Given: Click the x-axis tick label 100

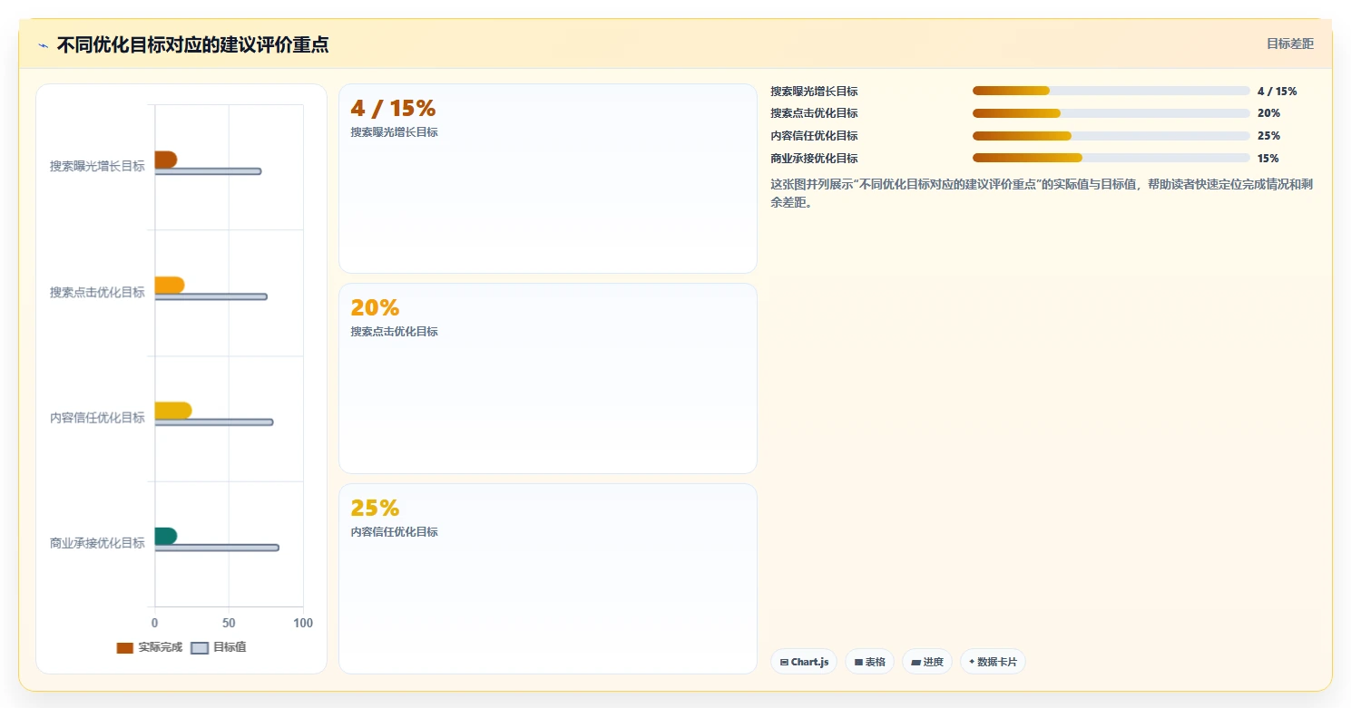Looking at the screenshot, I should point(303,624).
